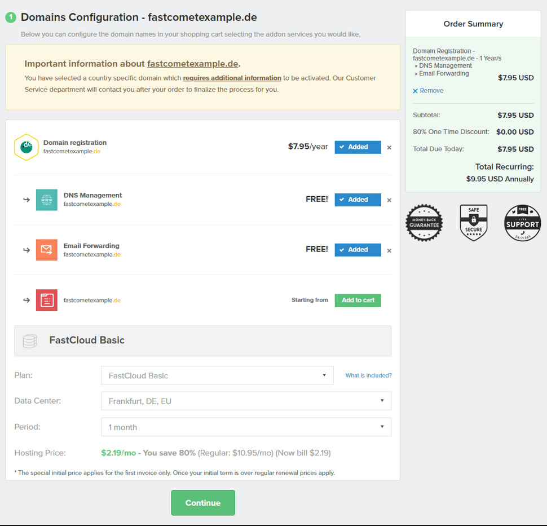Click the FastCloud Basic database stack icon
547x526 pixels.
[30, 341]
